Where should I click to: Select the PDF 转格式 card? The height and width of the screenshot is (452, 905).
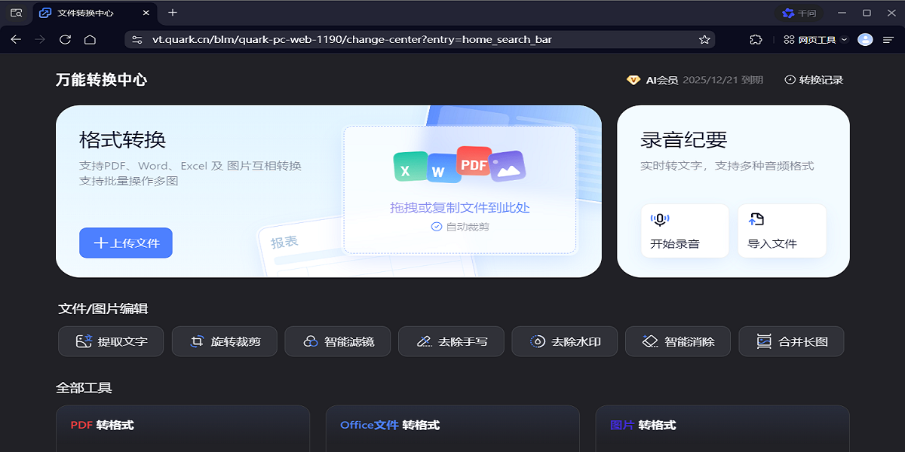(183, 429)
